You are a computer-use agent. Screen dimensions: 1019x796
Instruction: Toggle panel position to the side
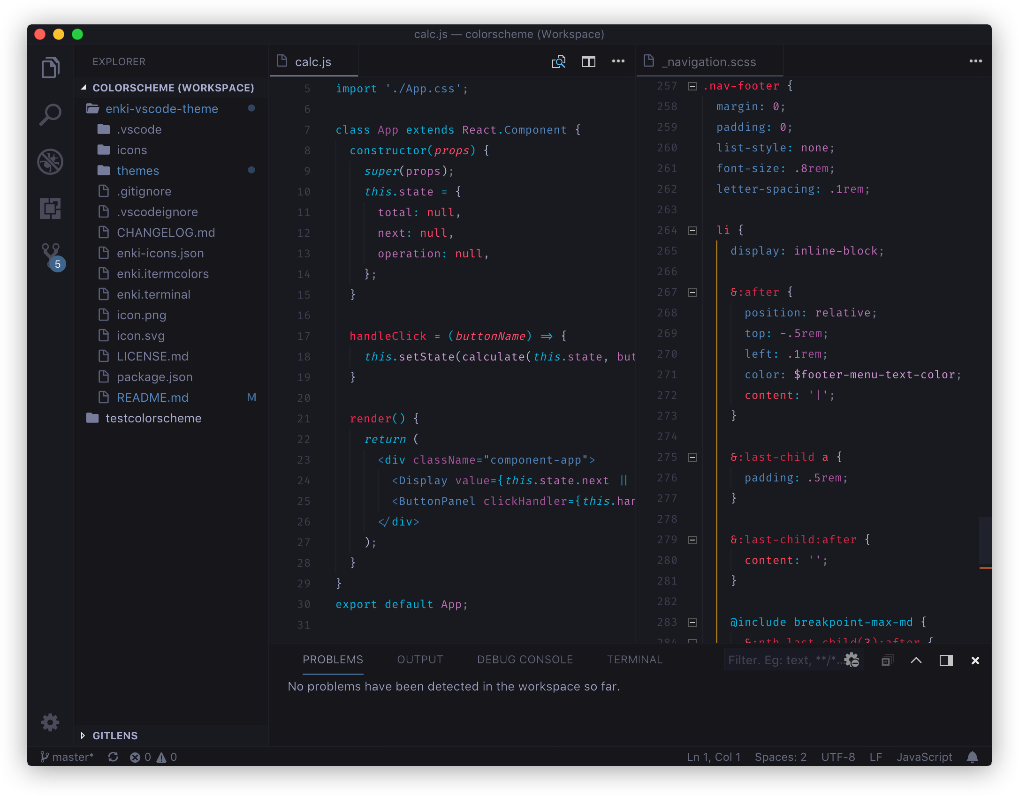[x=946, y=661]
